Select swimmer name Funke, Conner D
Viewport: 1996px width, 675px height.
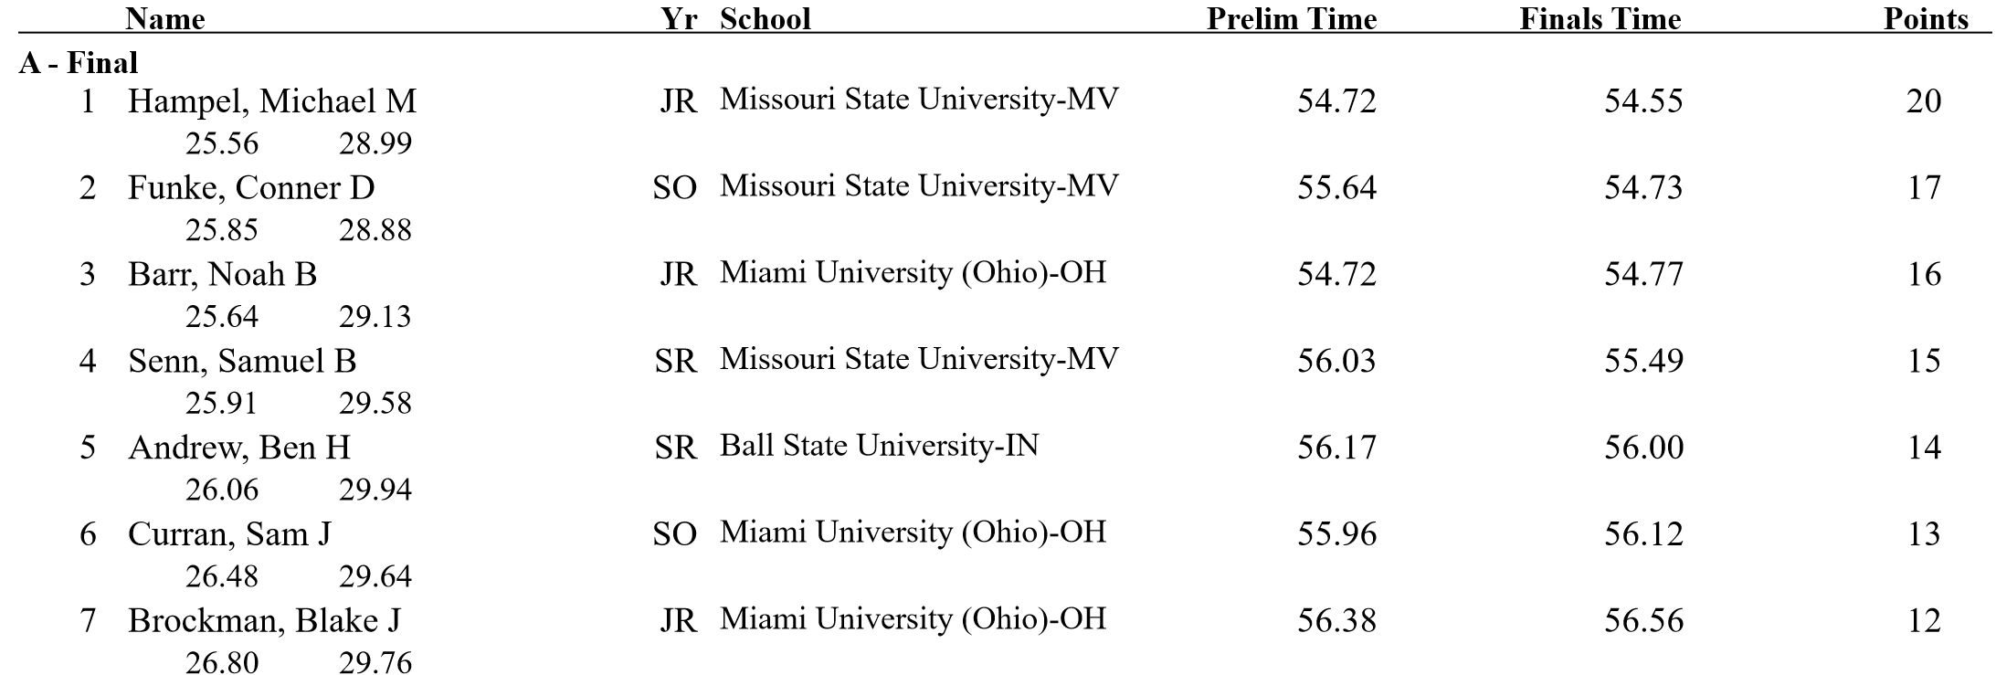pos(251,187)
